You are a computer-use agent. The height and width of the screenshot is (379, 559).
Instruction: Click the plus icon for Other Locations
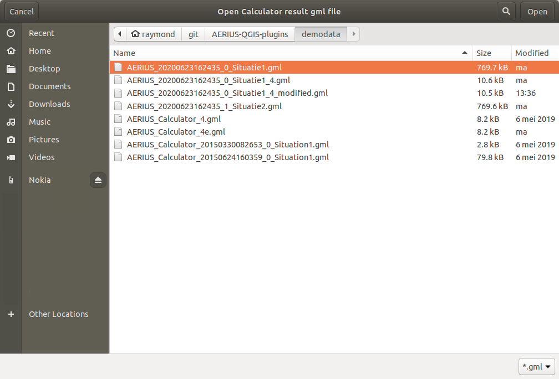pos(11,314)
